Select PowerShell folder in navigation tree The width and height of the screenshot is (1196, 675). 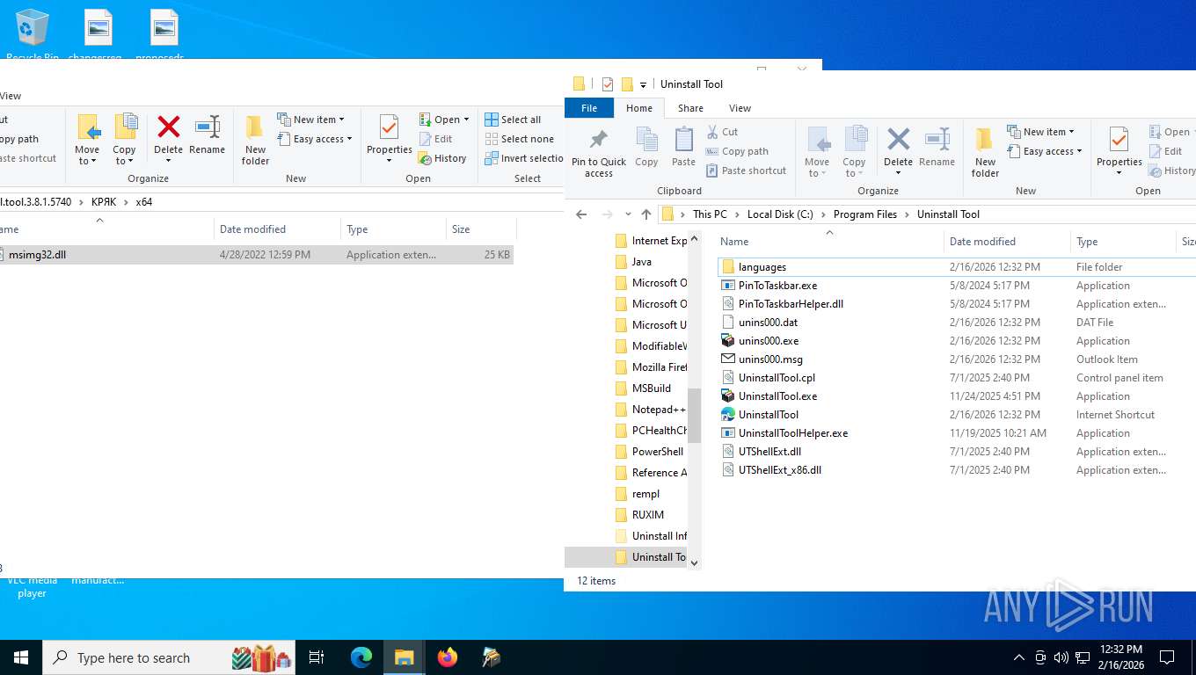coord(651,452)
